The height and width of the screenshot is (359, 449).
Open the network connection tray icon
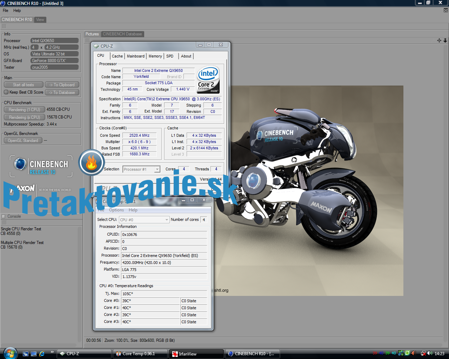[423, 353]
